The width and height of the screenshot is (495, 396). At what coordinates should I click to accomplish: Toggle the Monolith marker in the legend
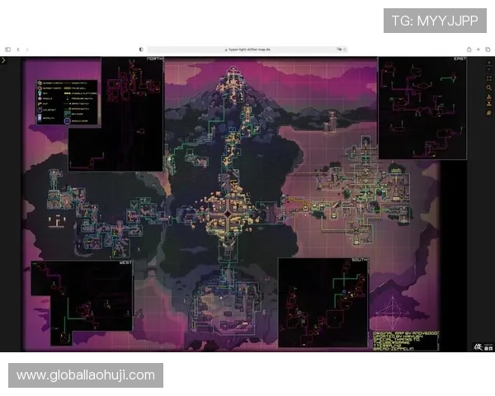point(41,117)
